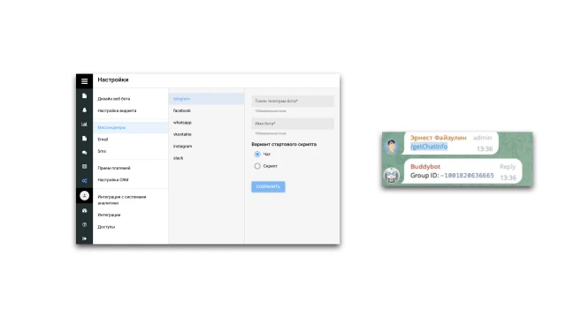Click the document icon above the bell
This screenshot has width=566, height=318.
point(84,96)
